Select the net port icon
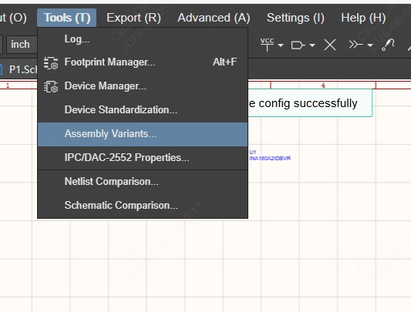 (298, 45)
